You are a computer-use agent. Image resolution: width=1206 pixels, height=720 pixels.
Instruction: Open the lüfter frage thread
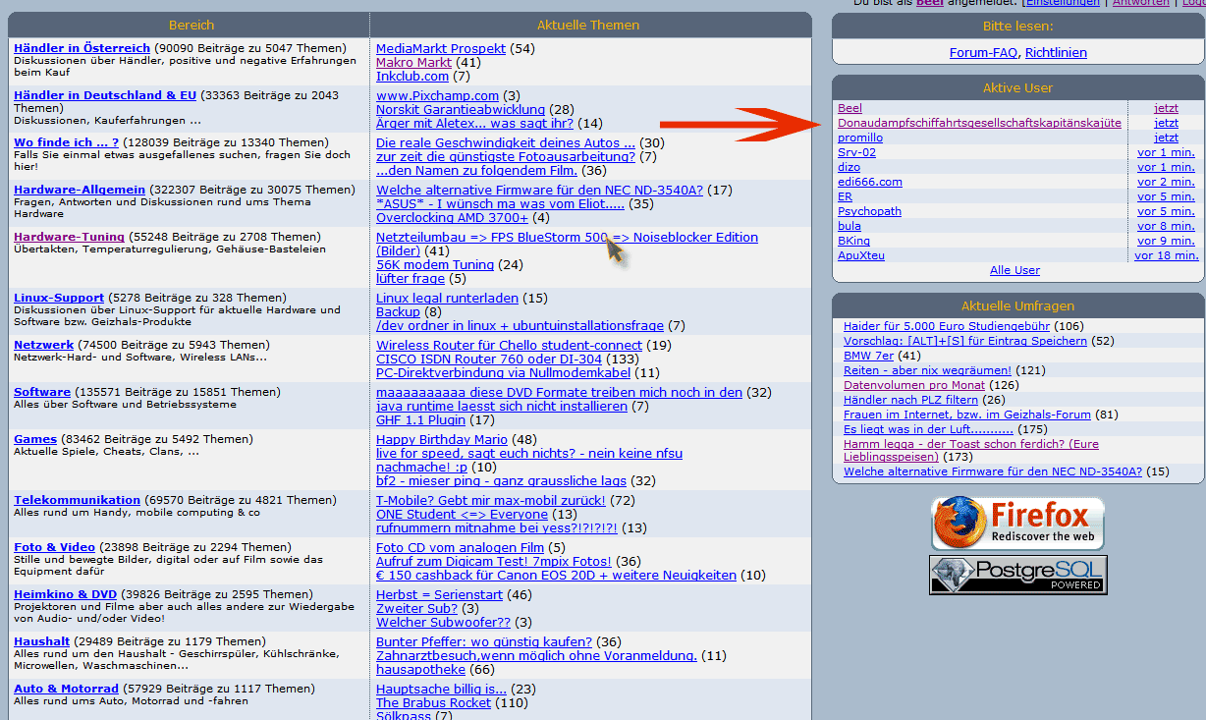tap(411, 278)
